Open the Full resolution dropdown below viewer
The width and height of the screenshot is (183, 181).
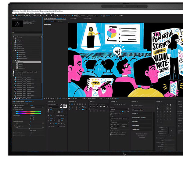click(79, 98)
